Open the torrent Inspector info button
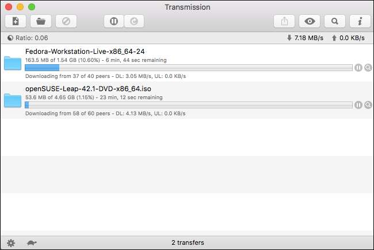Viewport: 374px width, 250px height. (360, 21)
